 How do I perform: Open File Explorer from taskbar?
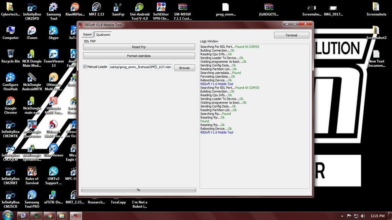point(62,216)
